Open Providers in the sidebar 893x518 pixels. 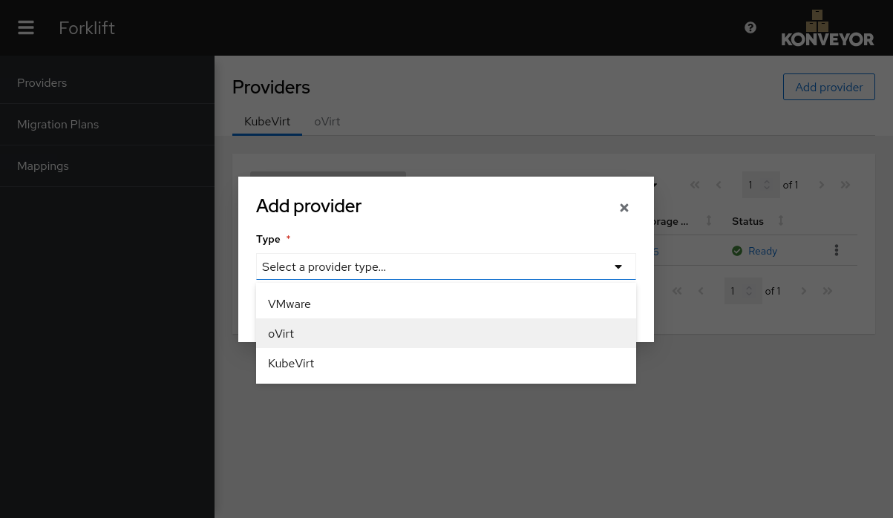(x=107, y=82)
